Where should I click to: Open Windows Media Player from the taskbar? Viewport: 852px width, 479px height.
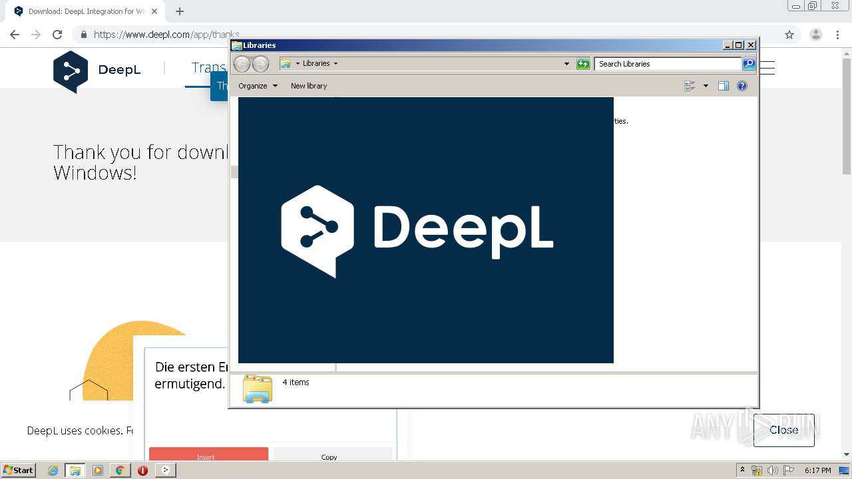(x=98, y=470)
